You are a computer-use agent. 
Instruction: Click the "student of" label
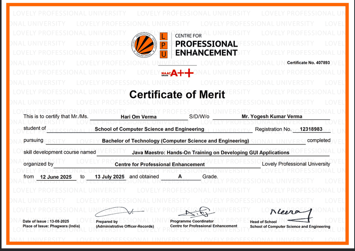click(x=35, y=128)
